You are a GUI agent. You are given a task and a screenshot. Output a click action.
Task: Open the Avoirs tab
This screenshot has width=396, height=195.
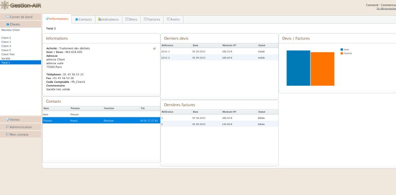[173, 19]
